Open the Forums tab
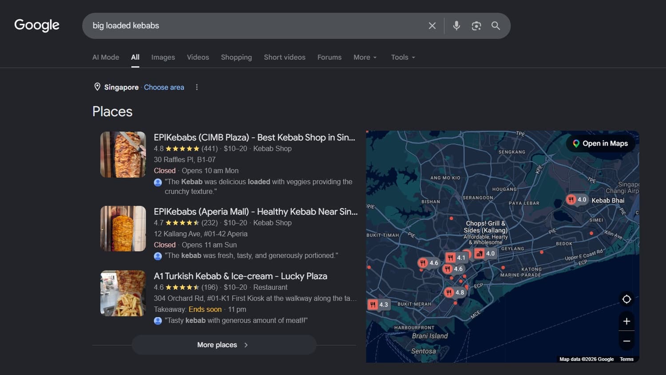Screen dimensions: 666x375 coord(329,57)
